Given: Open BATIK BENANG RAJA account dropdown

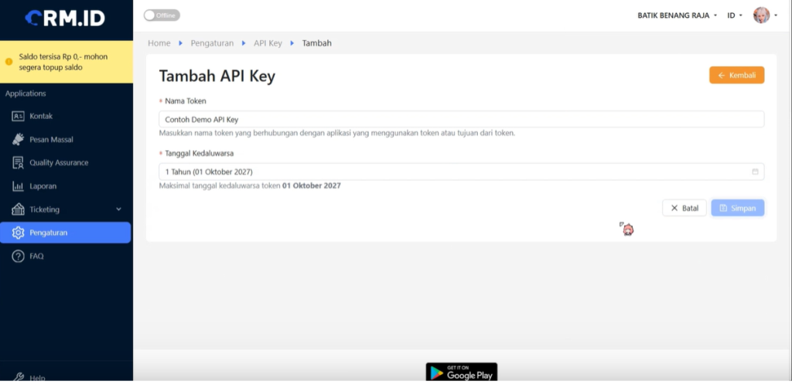Looking at the screenshot, I should tap(678, 15).
